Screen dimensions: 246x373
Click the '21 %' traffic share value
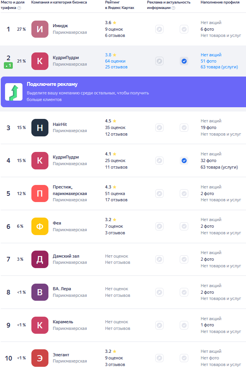tap(21, 61)
